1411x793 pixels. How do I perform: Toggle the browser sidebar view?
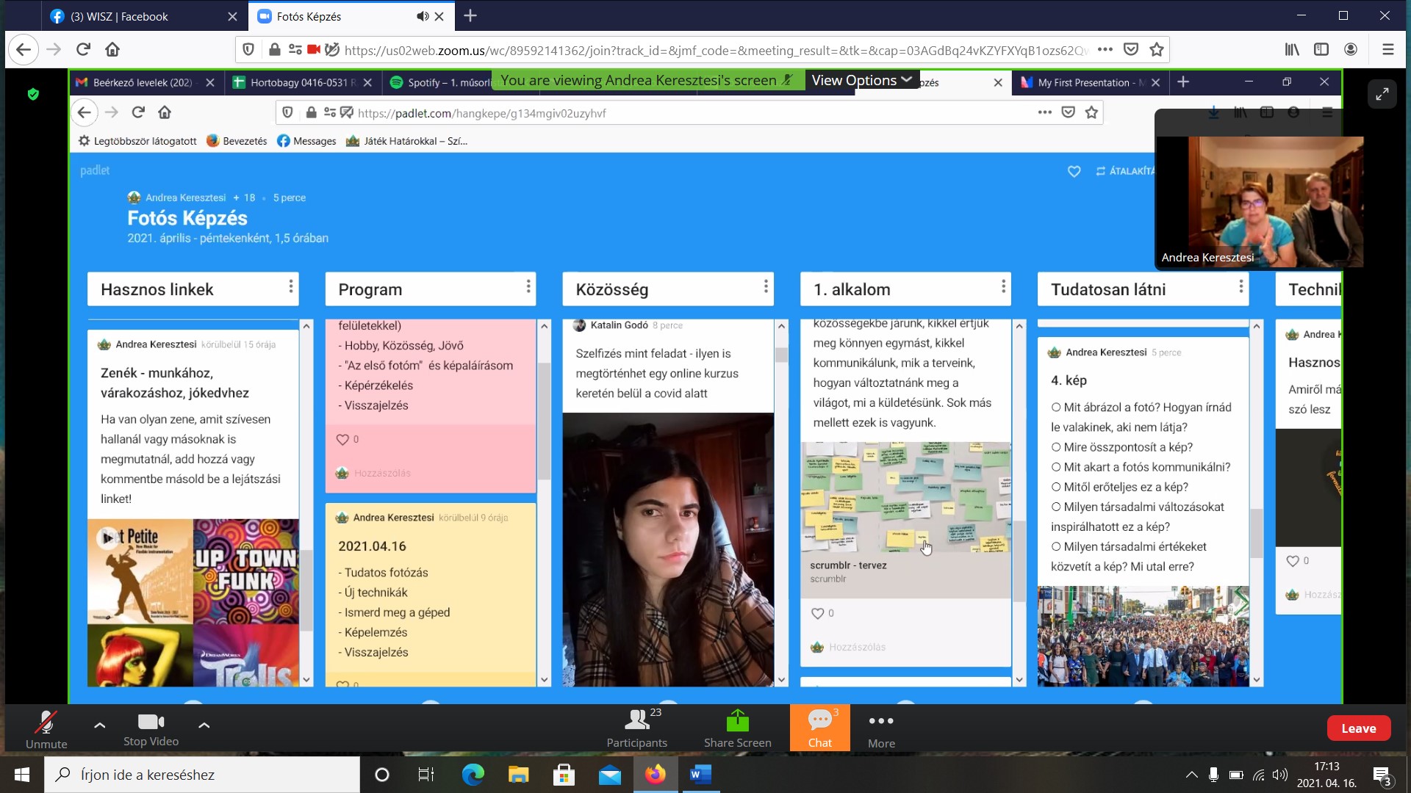click(1321, 49)
